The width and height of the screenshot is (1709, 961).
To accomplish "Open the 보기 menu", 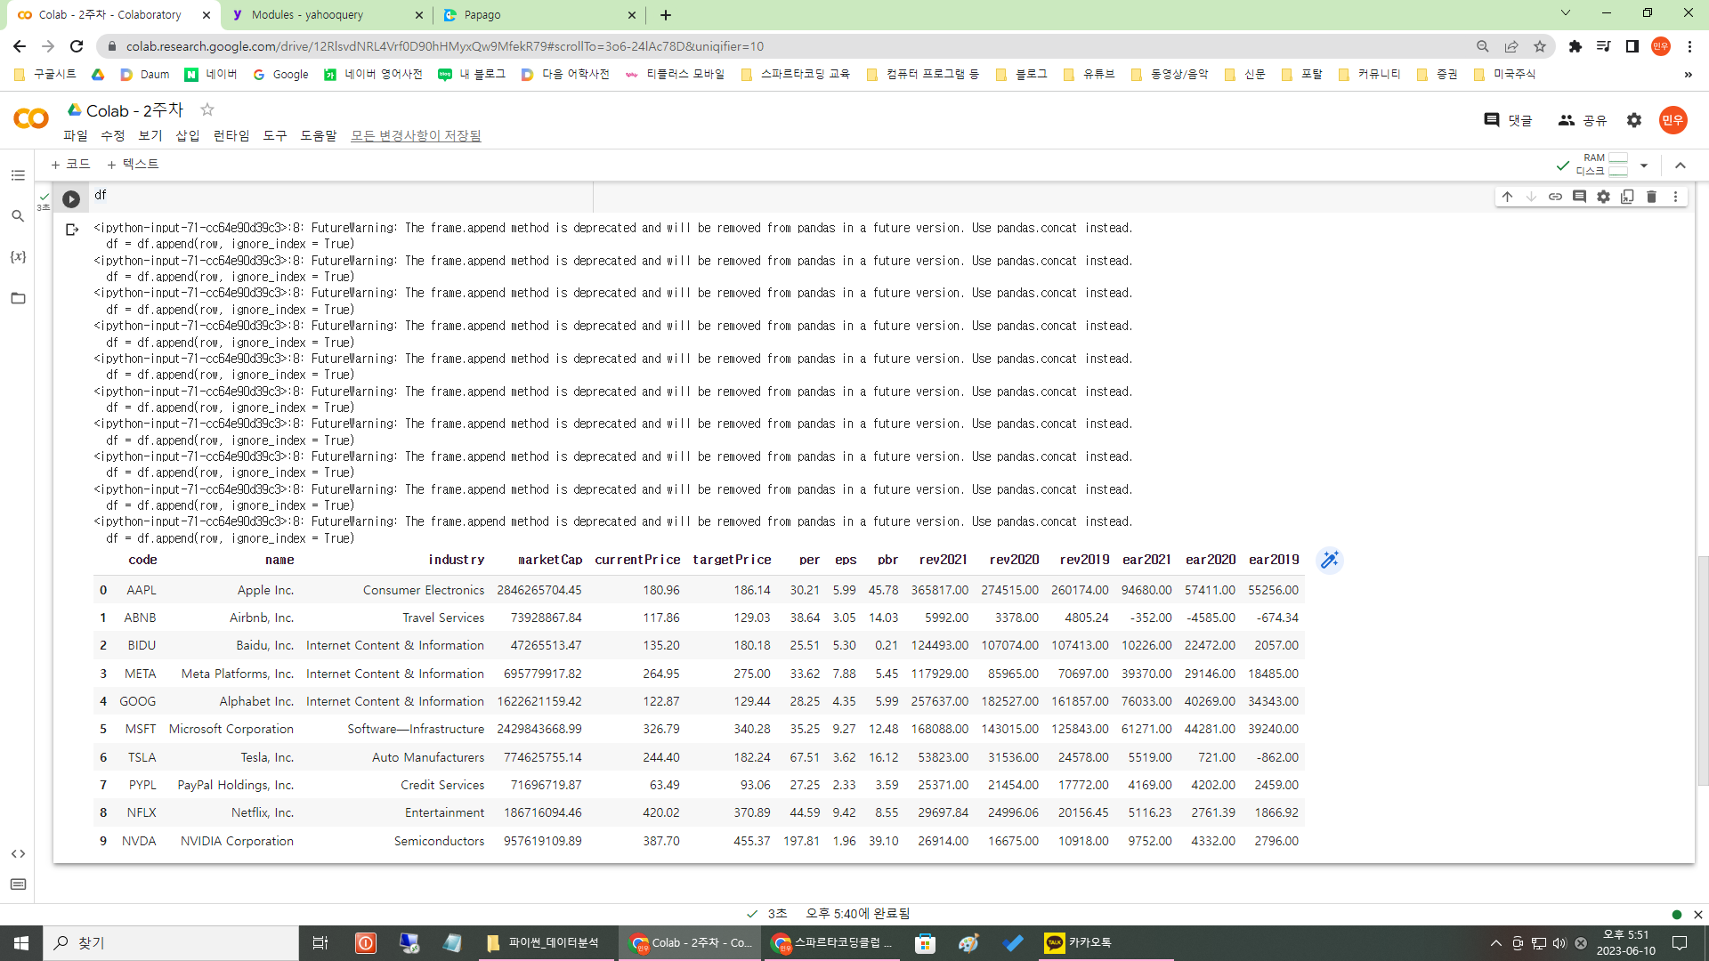I will tap(150, 135).
